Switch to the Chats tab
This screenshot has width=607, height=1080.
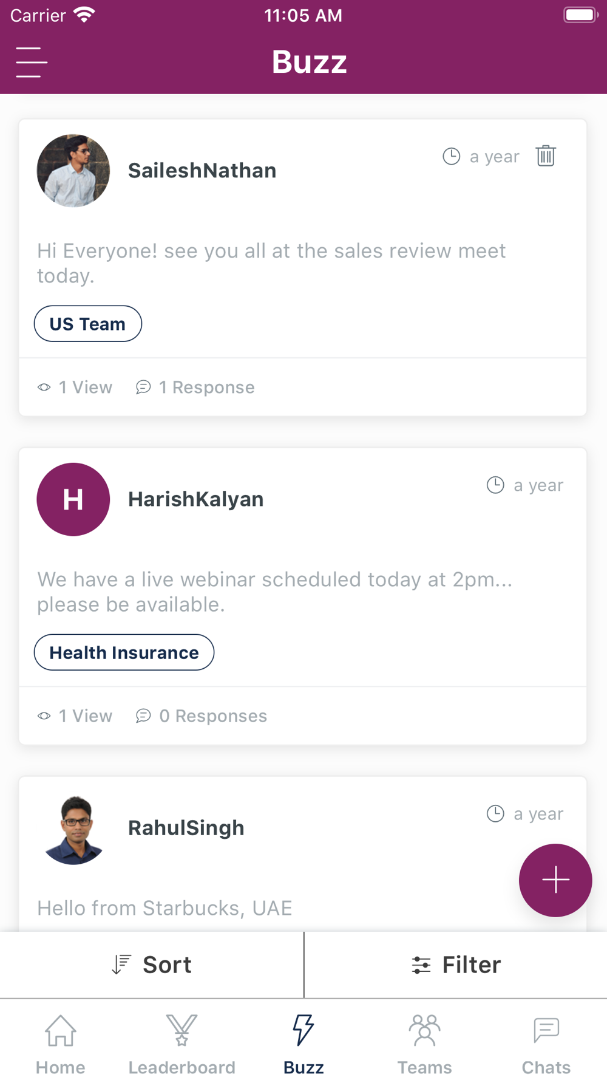(546, 1045)
